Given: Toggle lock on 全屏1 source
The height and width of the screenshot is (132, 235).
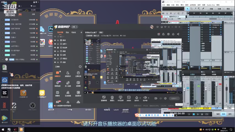Looking at the screenshot, I should click(58, 44).
